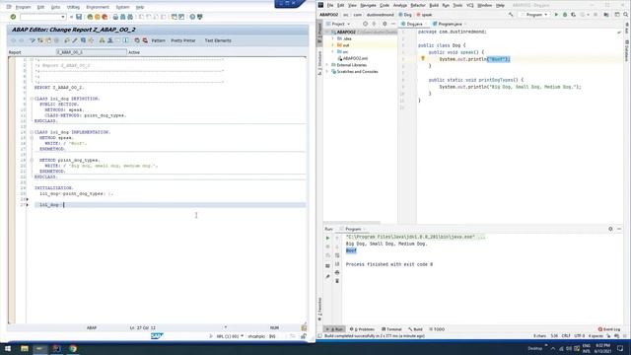Open the Terminal tool window tab
Viewport: 631px width, 355px height.
point(391,329)
